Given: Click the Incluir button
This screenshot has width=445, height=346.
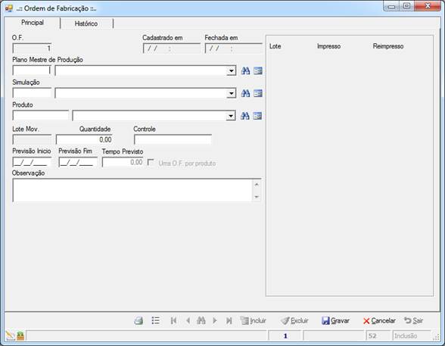Looking at the screenshot, I should 253,321.
